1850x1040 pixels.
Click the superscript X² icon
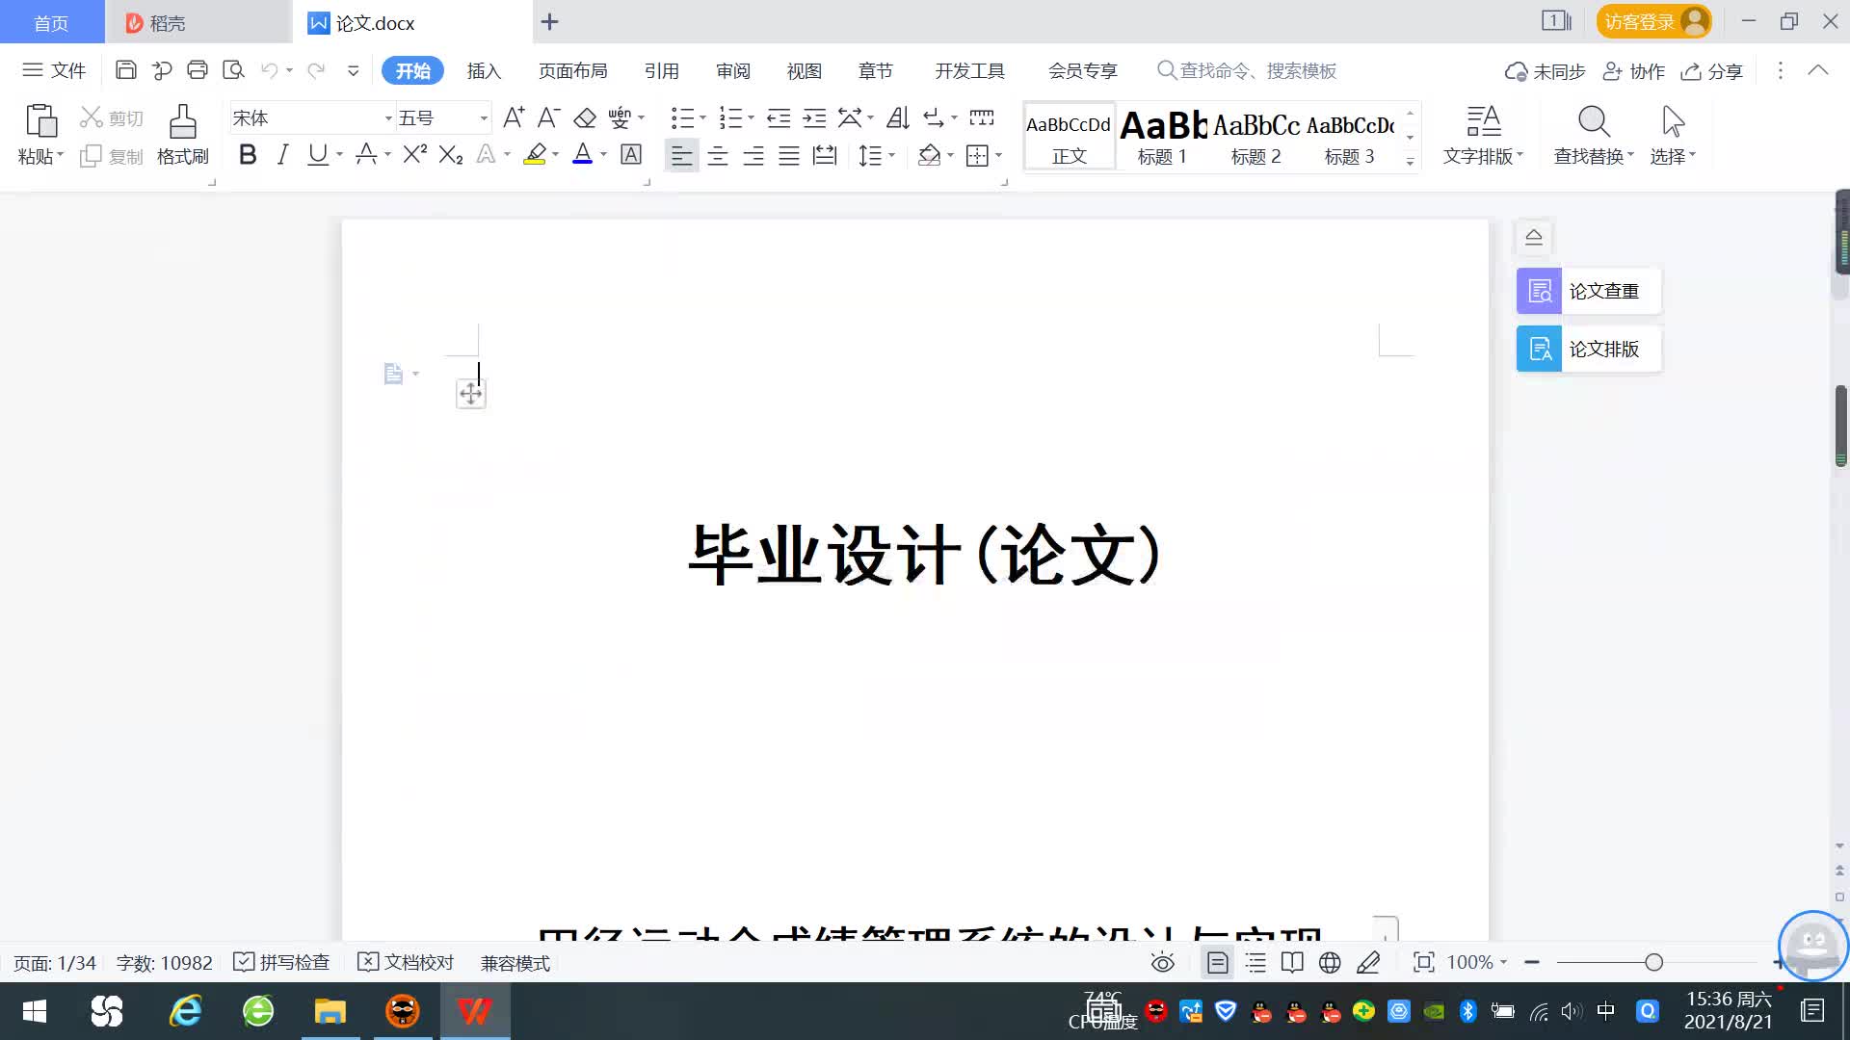pos(414,155)
